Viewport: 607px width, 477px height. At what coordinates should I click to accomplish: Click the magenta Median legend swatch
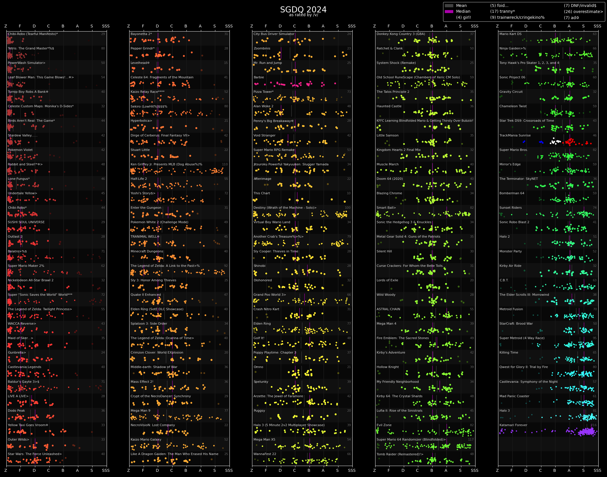point(449,11)
